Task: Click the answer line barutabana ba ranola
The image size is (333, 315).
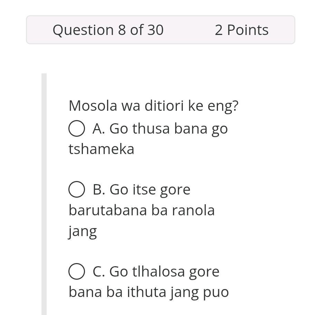Action: tap(141, 210)
